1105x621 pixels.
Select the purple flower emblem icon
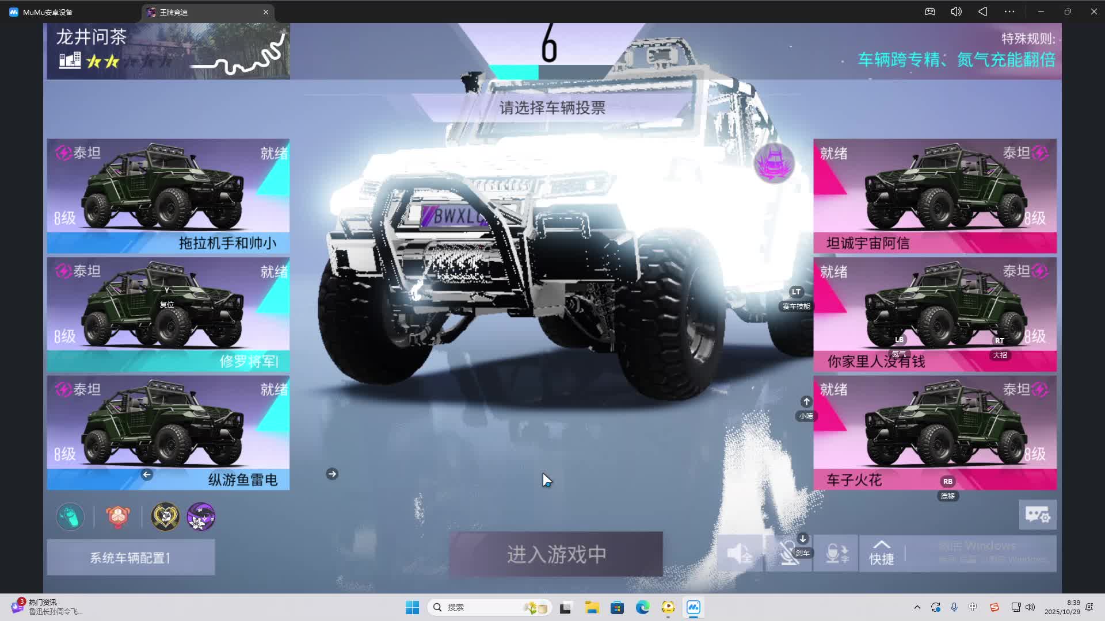pyautogui.click(x=201, y=516)
